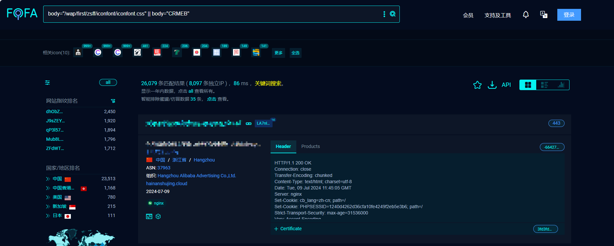Image resolution: width=614 pixels, height=246 pixels.
Task: Expand the 中国香港 region row
Action: (x=48, y=188)
